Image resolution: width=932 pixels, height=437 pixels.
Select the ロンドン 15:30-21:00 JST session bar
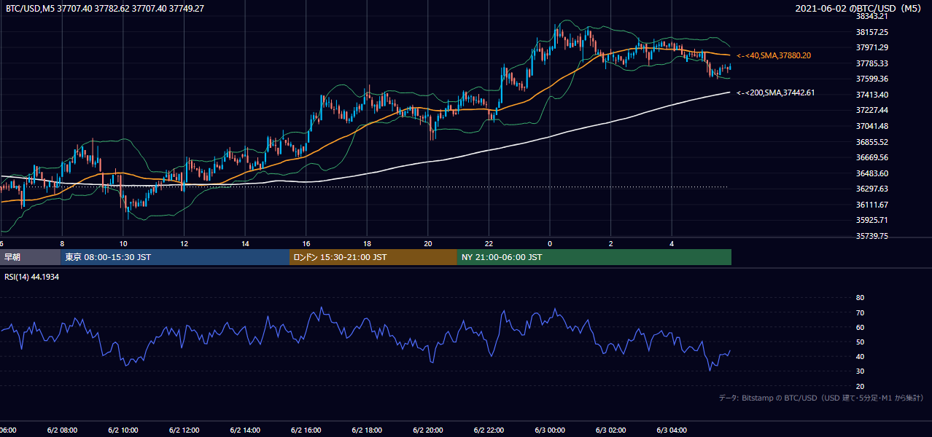coord(373,257)
